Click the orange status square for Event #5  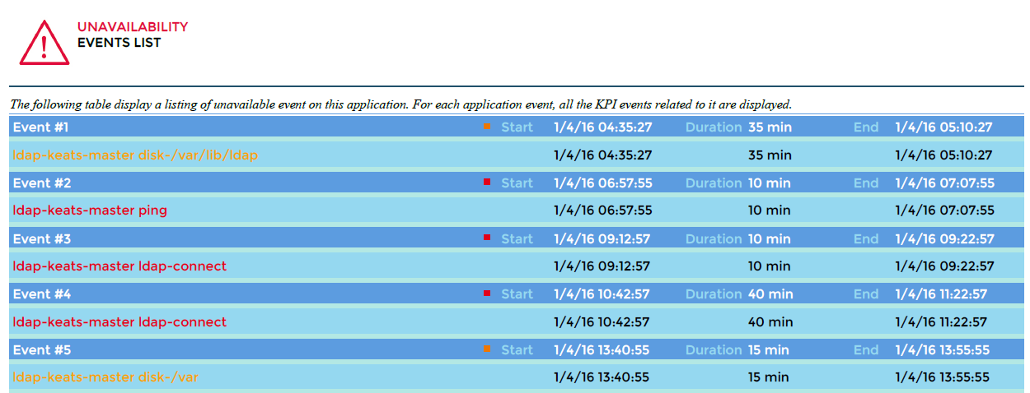(487, 349)
